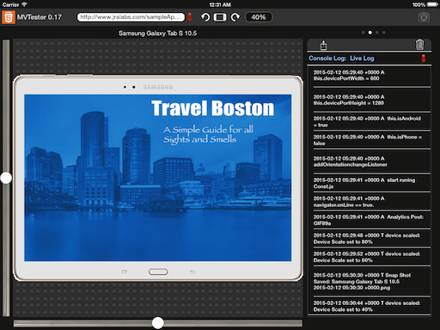Select log entry 'addOrientationchangeListener'
This screenshot has width=440, height=330.
[370, 162]
